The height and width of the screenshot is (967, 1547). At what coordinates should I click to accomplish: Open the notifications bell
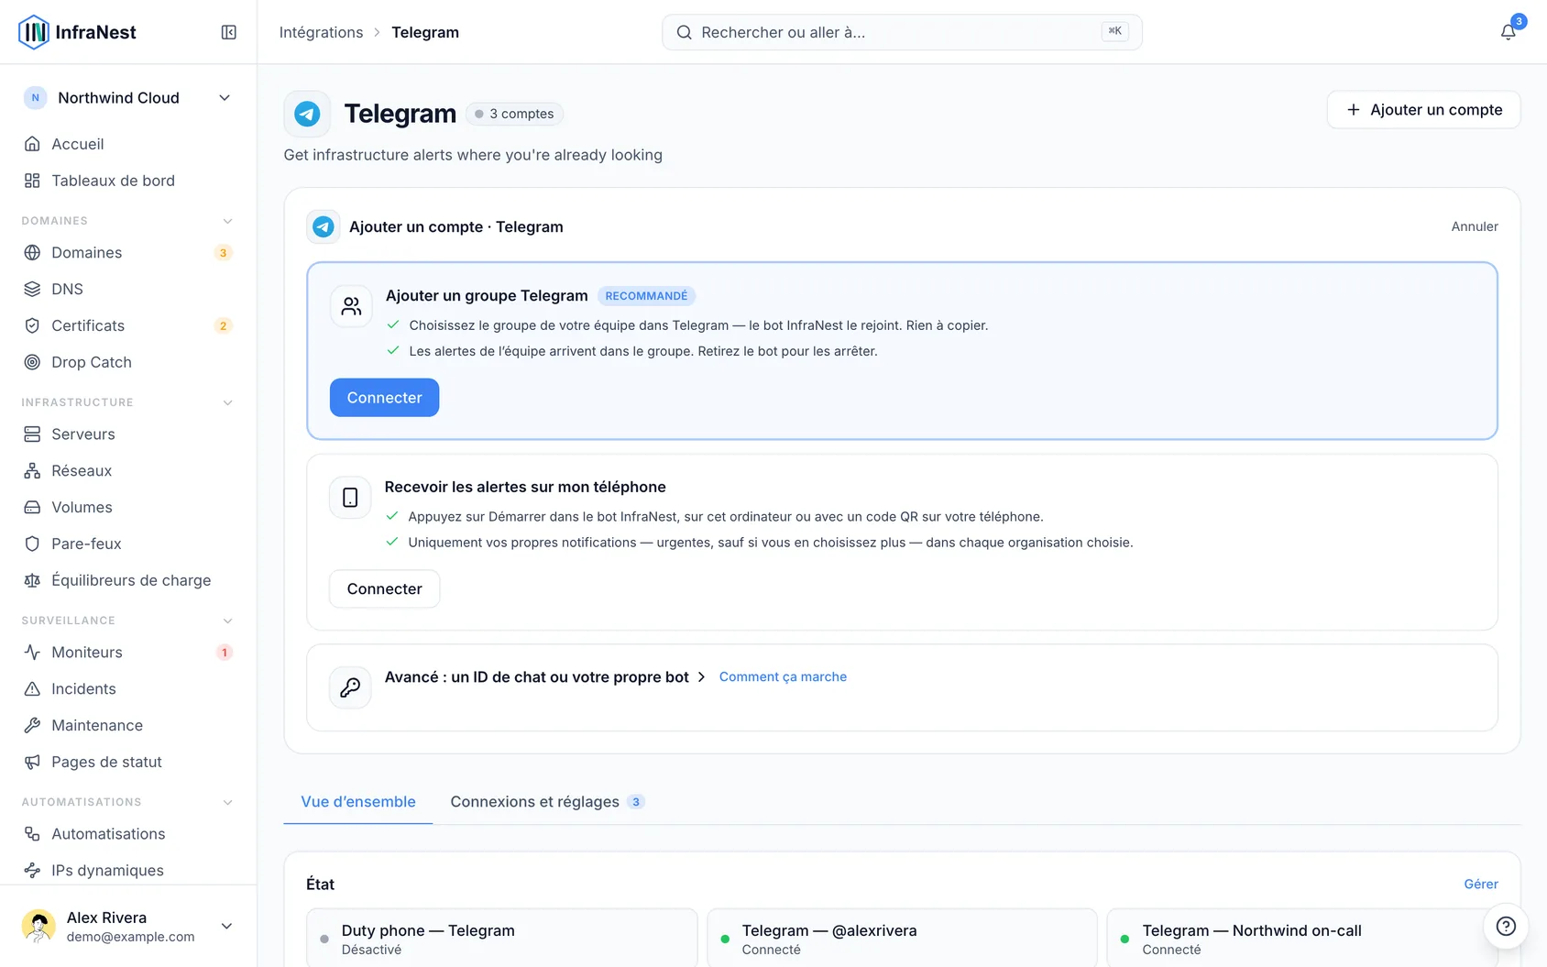1508,32
